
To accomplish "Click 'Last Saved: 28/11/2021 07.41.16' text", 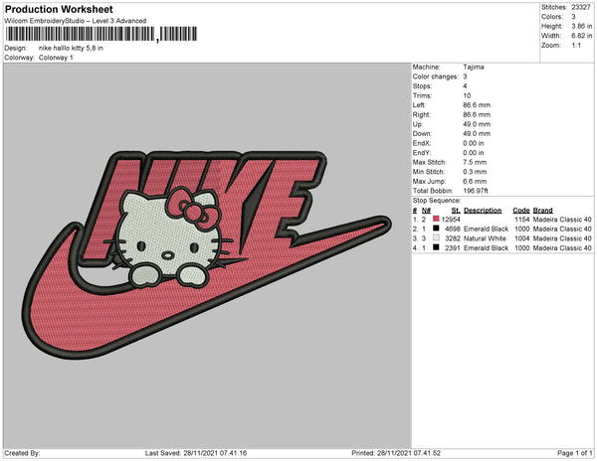I will [x=196, y=453].
